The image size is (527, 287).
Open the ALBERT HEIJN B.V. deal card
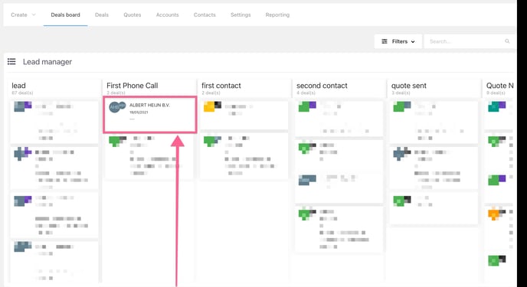[x=150, y=115]
